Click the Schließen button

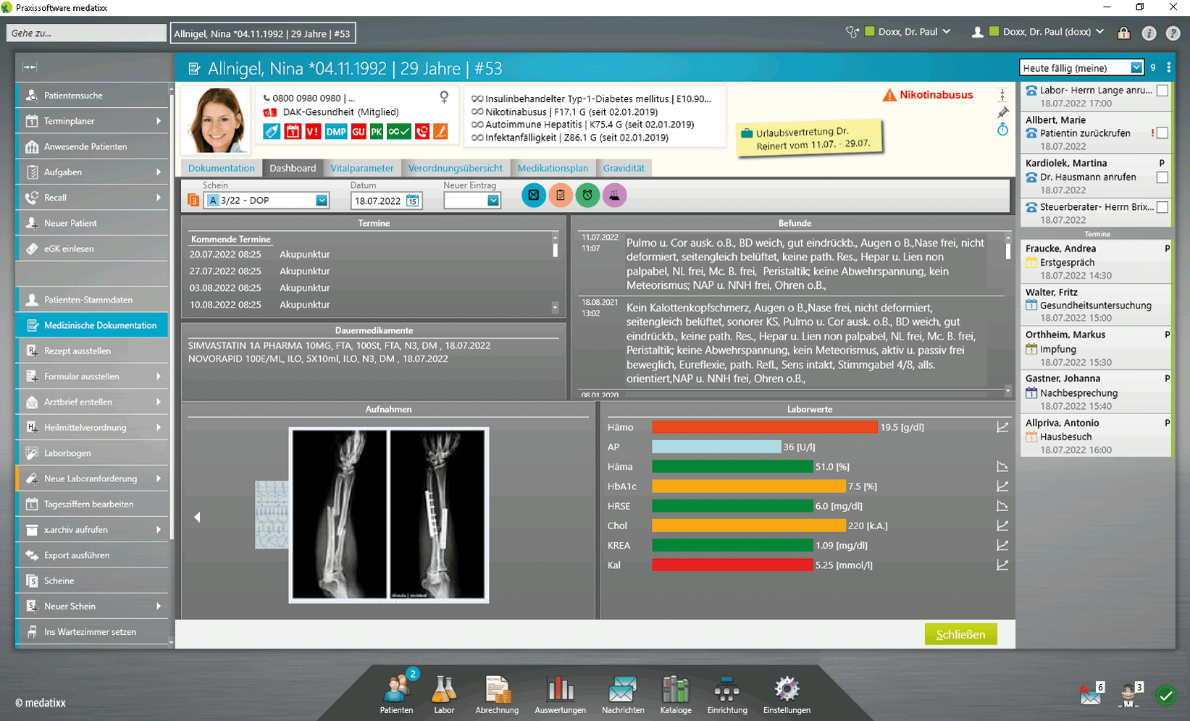960,634
